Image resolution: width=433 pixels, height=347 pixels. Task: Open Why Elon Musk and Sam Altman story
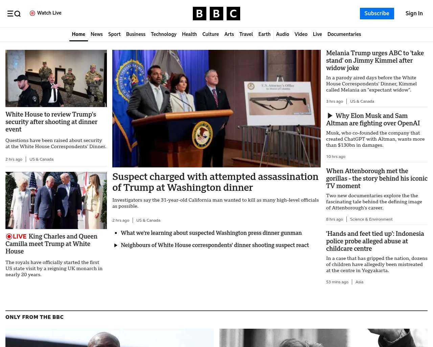pyautogui.click(x=373, y=120)
